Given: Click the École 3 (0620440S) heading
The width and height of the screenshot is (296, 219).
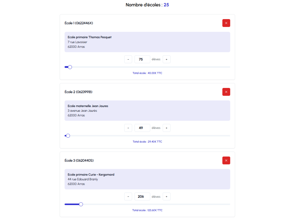Looking at the screenshot, I should 79,160.
